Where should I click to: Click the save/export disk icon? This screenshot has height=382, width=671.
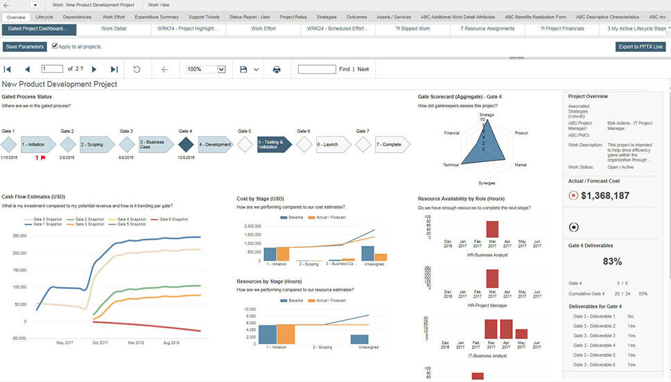coord(243,69)
